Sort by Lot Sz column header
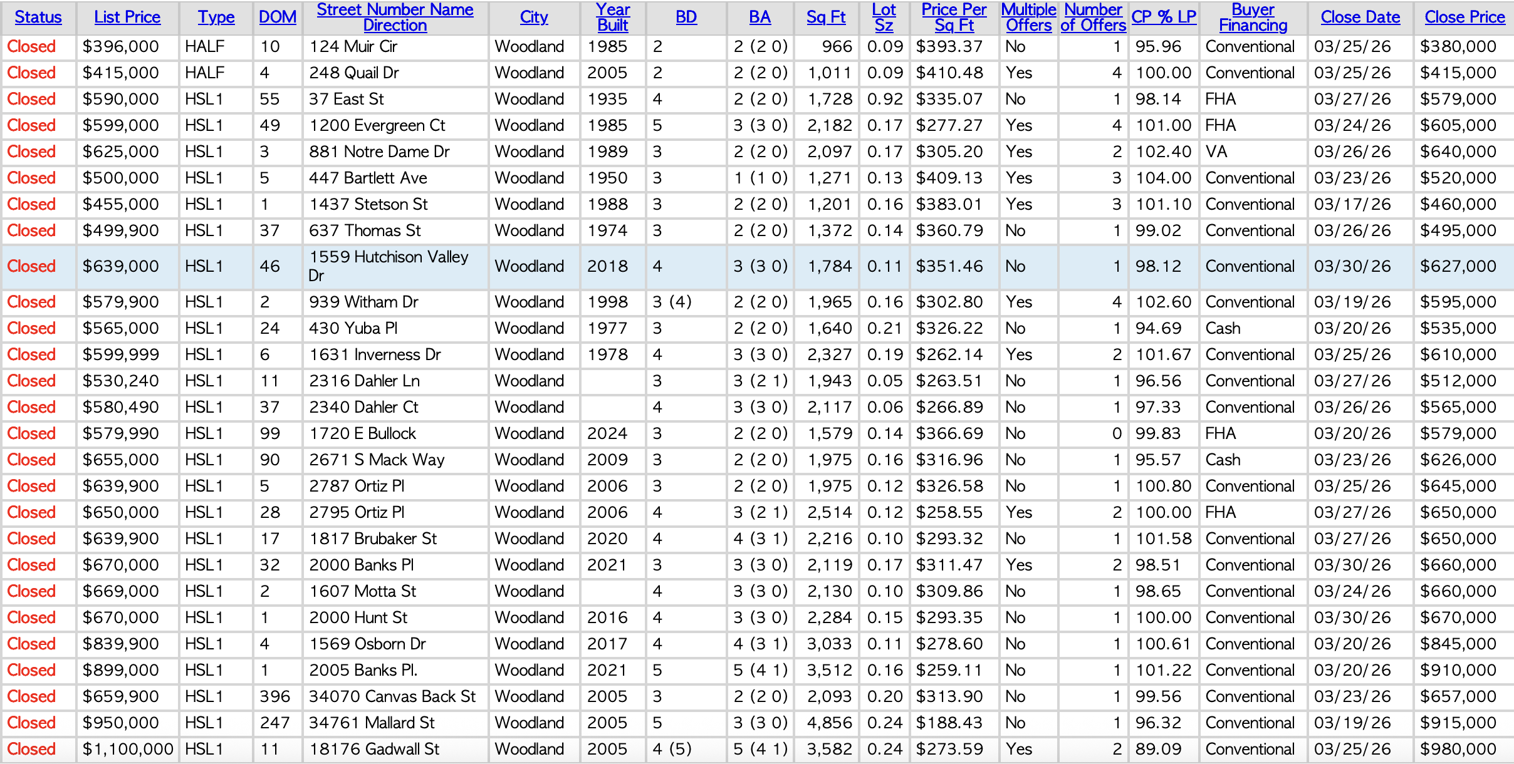 [884, 17]
